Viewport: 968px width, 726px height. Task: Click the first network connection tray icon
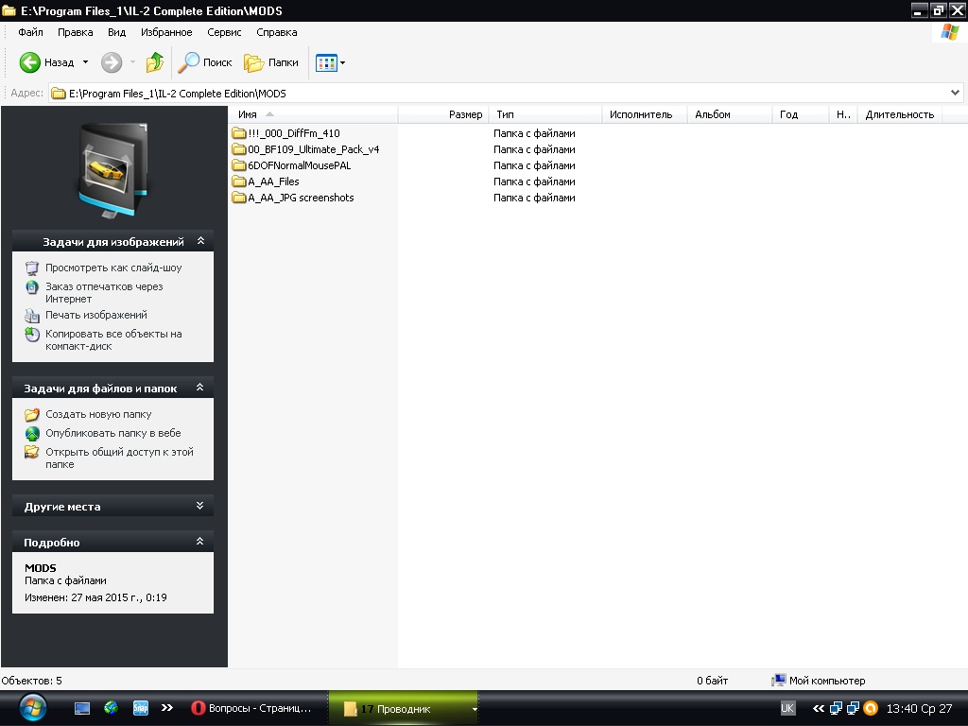point(836,708)
